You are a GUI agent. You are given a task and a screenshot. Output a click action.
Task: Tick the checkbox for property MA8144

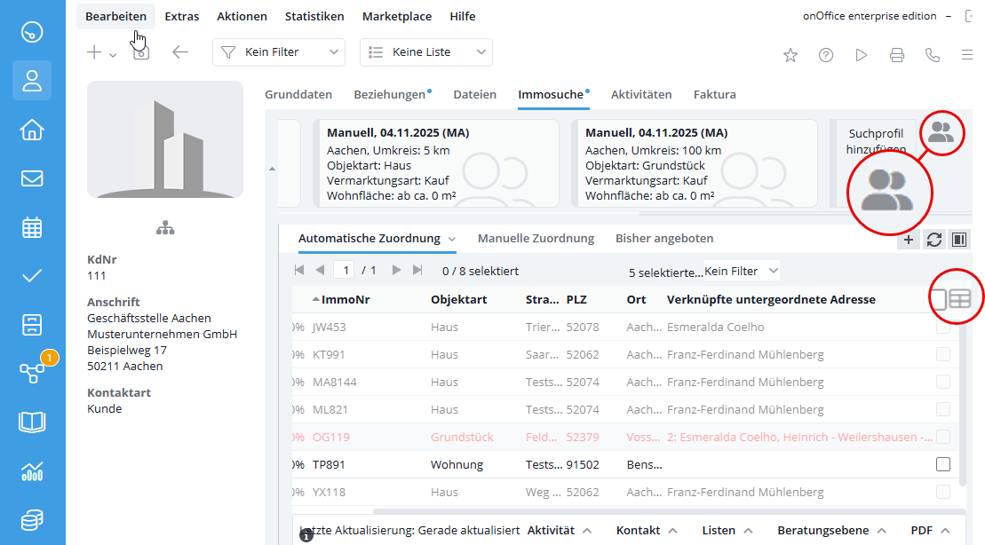pyautogui.click(x=942, y=382)
